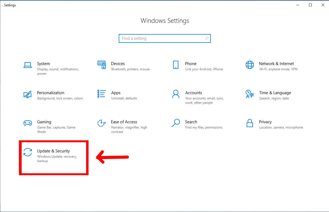Open the 'Phone' settings title
Screen dimensions: 329x212
[x=191, y=64]
